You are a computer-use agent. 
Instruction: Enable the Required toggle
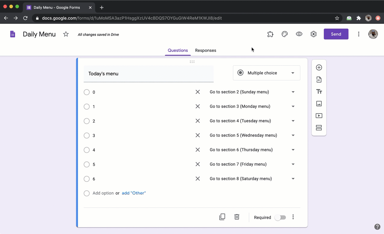coord(280,217)
